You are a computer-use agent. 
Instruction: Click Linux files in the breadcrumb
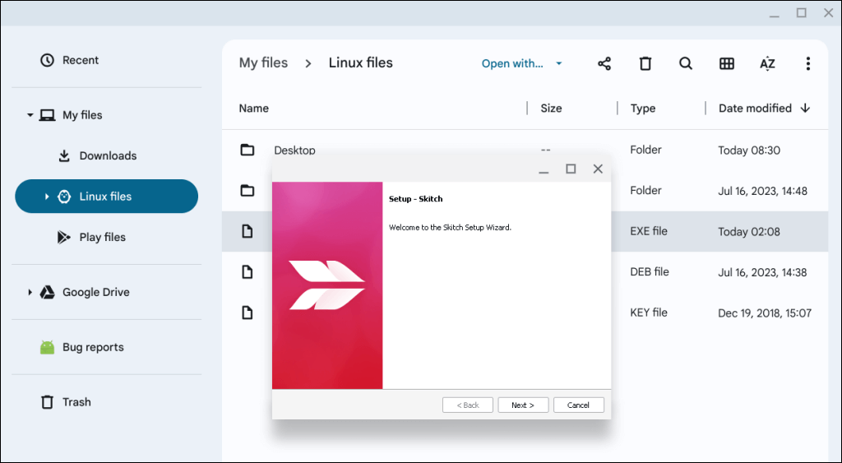click(x=360, y=63)
